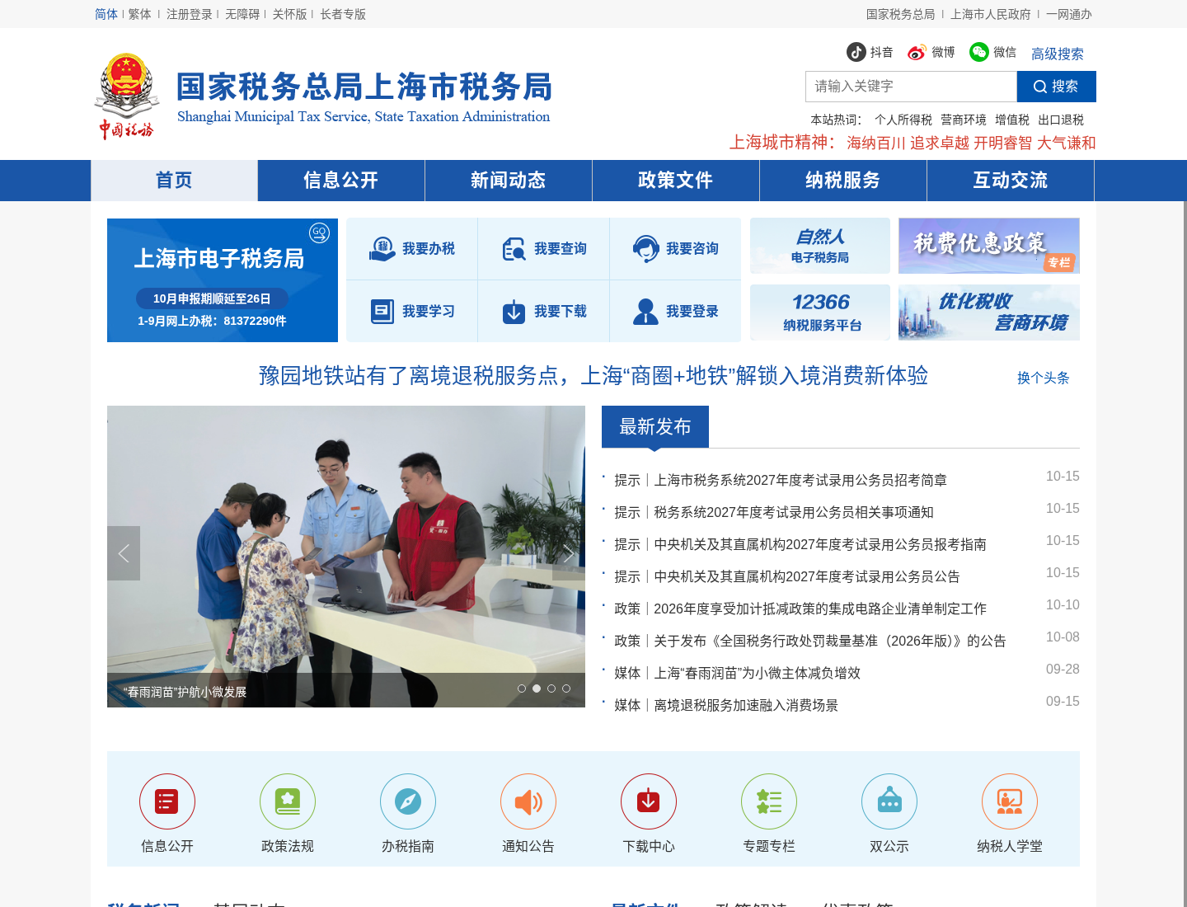Open the 互动交流 navigation menu
This screenshot has height=907, width=1187.
[1011, 181]
